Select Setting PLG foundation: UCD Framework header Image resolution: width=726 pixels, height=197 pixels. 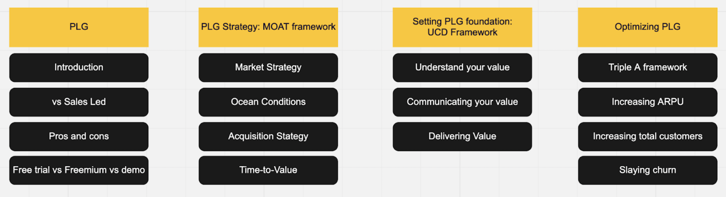[462, 27]
